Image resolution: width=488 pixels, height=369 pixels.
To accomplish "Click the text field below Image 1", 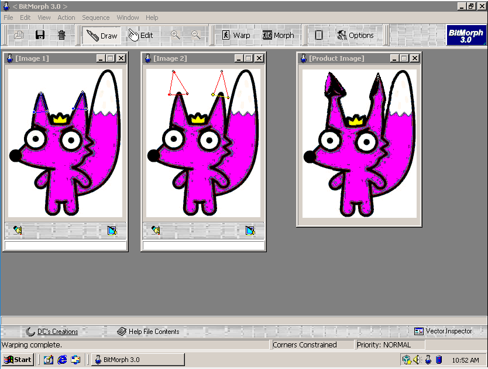I will (65, 245).
